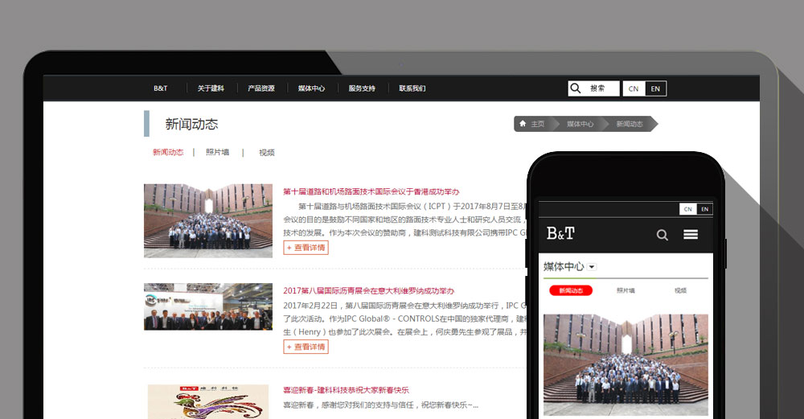This screenshot has height=419, width=804.
Task: Tap the conference group photo on the phone
Action: tap(626, 364)
